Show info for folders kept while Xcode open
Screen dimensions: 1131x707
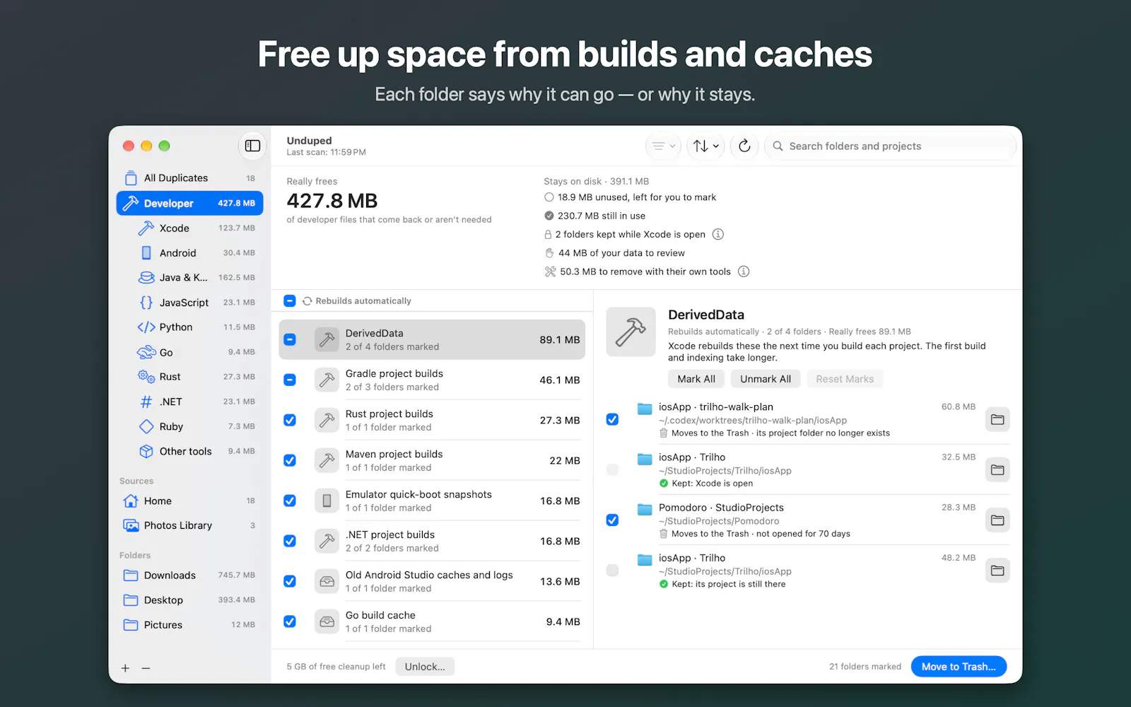(x=718, y=234)
